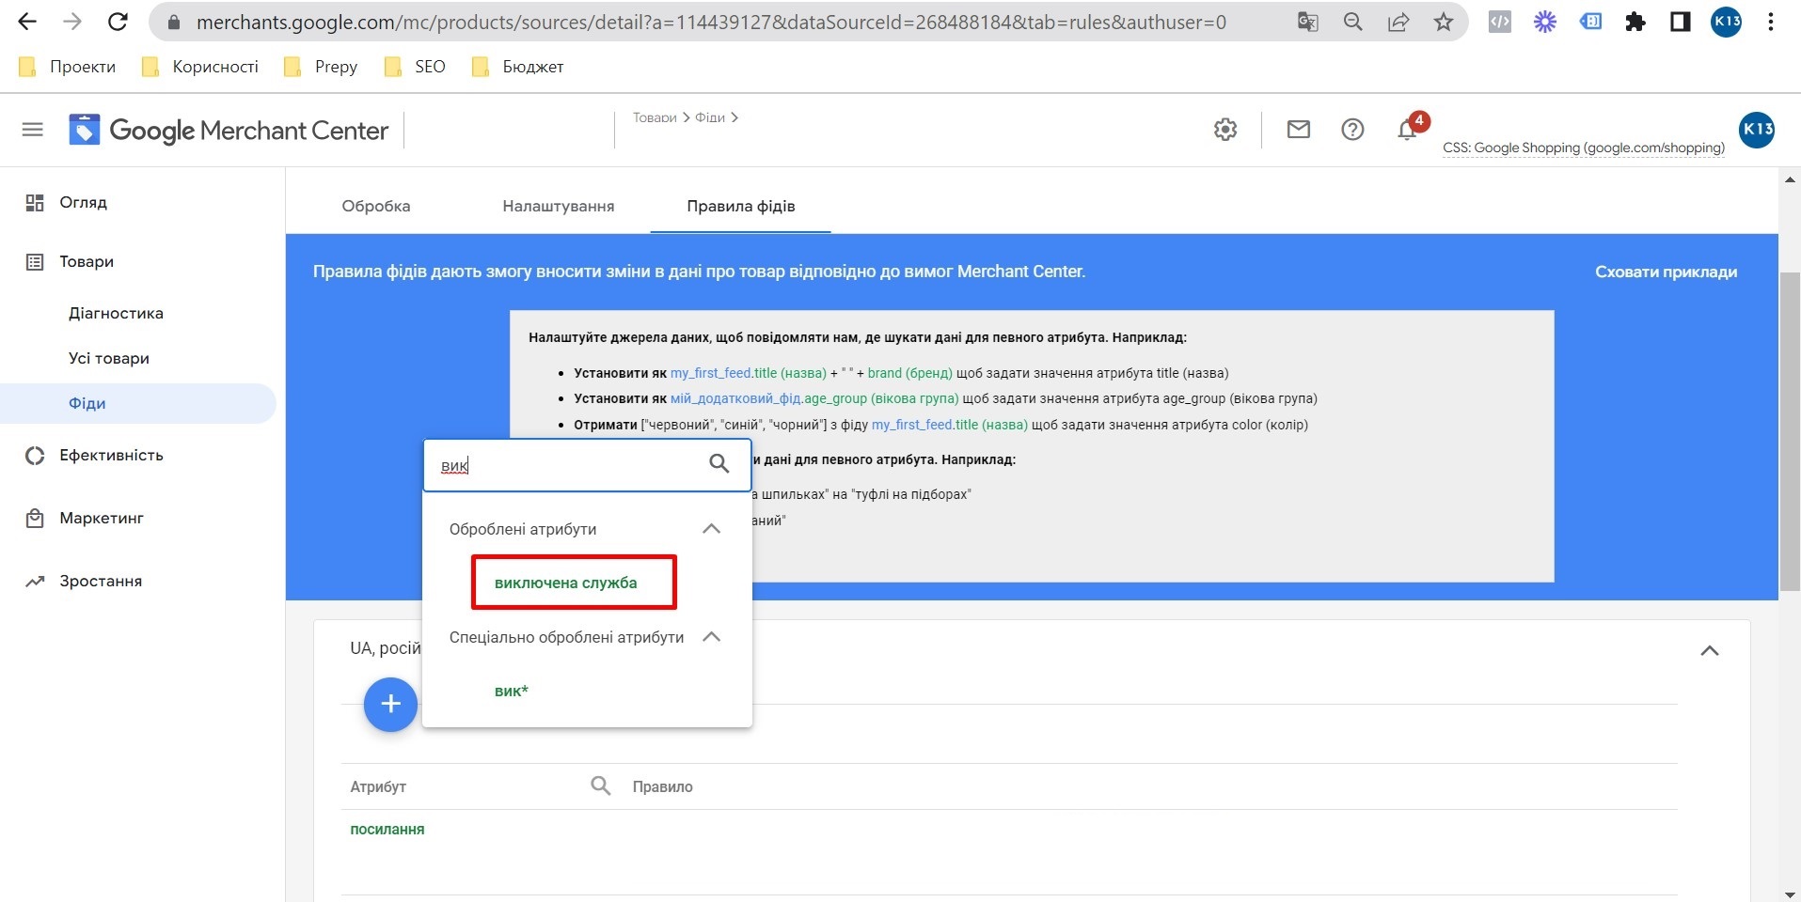
Task: Select the Правила фідів tab
Action: [x=741, y=206]
